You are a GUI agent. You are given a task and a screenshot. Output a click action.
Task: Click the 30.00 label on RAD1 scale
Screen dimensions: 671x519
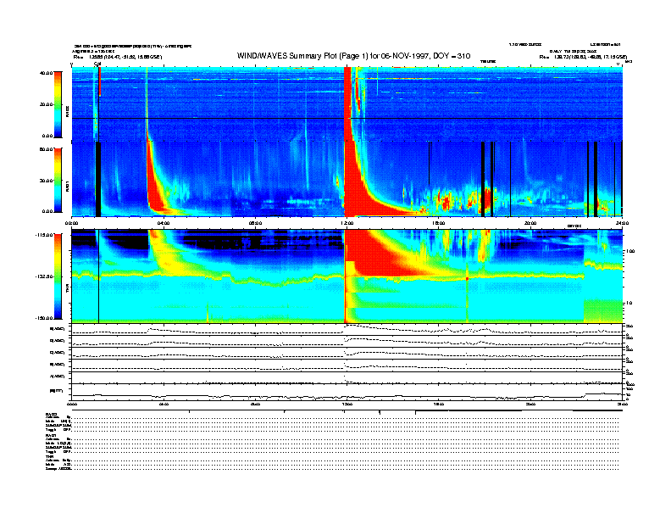[x=46, y=181]
